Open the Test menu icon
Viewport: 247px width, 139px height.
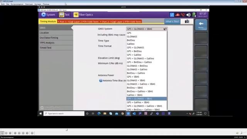point(61,15)
